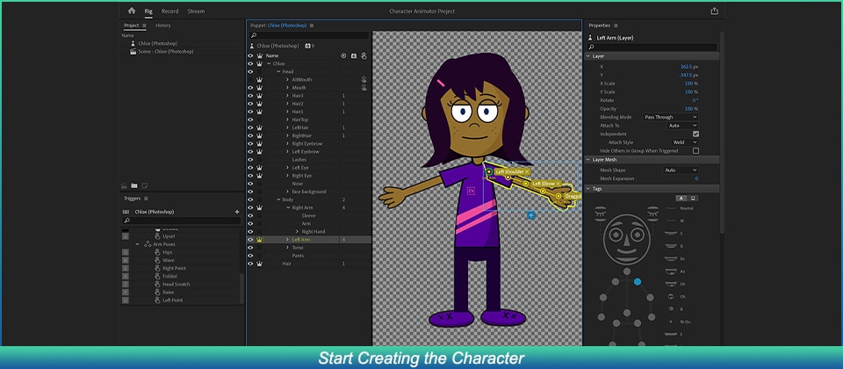Click the add trigger plus icon
This screenshot has height=369, width=843.
[x=237, y=212]
